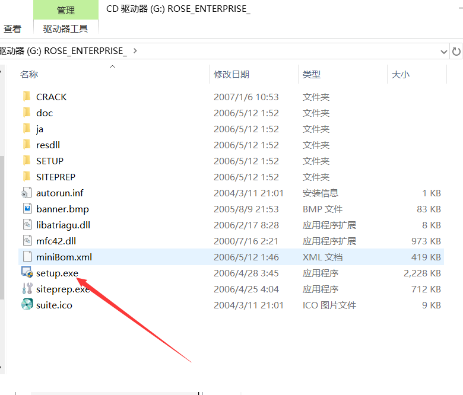Sort files by the 类型 column
The height and width of the screenshot is (395, 463).
click(x=311, y=74)
